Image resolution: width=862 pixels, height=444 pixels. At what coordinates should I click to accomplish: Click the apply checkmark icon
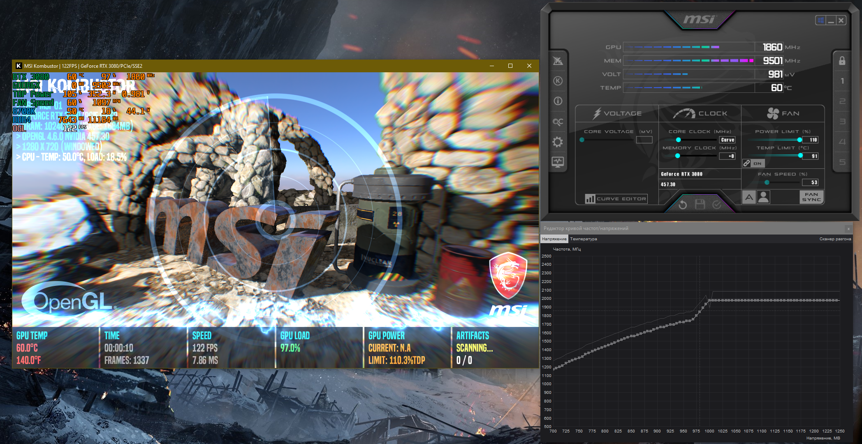click(717, 205)
